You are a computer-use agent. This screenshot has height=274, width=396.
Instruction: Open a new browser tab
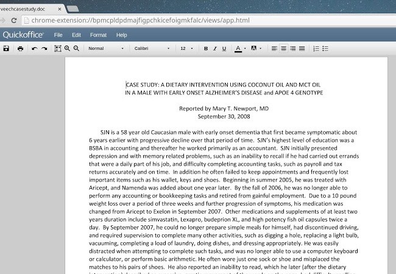[x=72, y=9]
